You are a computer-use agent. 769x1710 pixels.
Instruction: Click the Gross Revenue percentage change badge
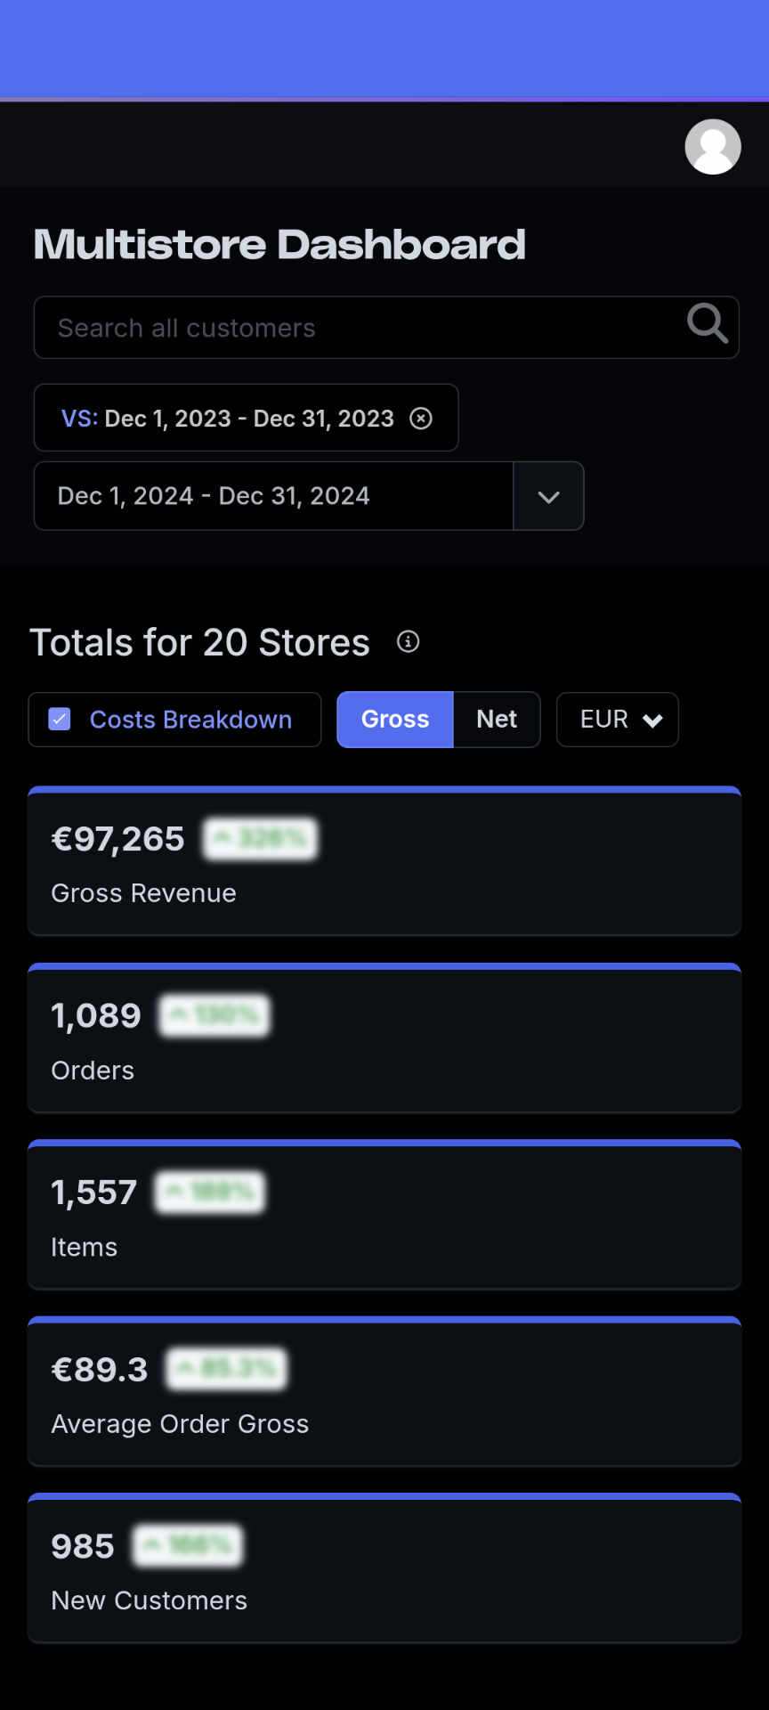261,839
